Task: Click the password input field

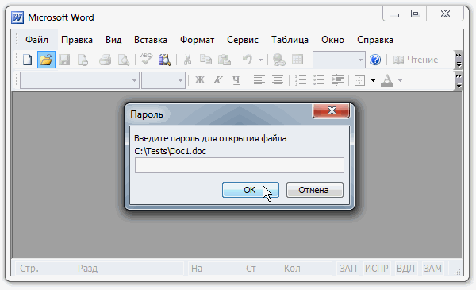Action: tap(240, 165)
